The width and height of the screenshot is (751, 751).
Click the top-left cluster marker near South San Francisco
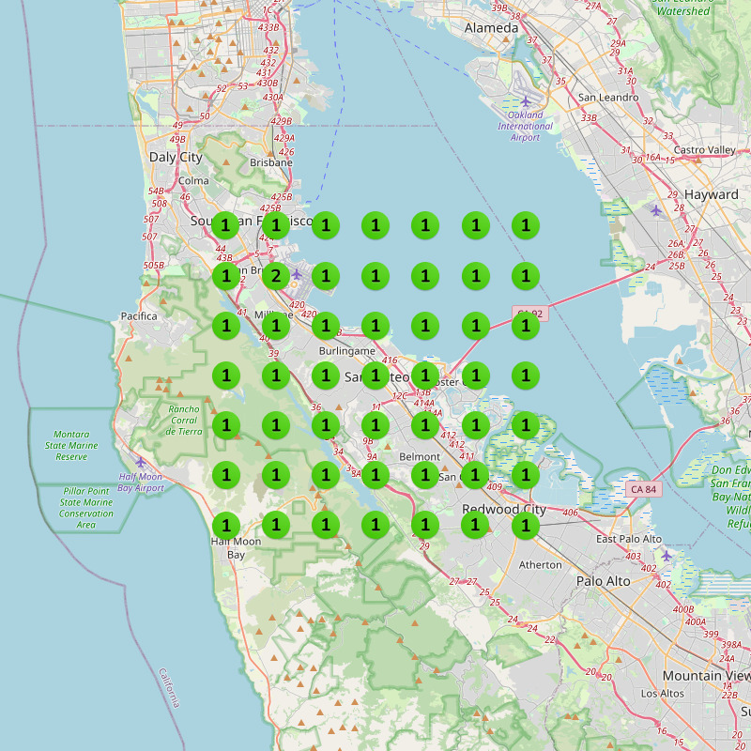point(223,224)
